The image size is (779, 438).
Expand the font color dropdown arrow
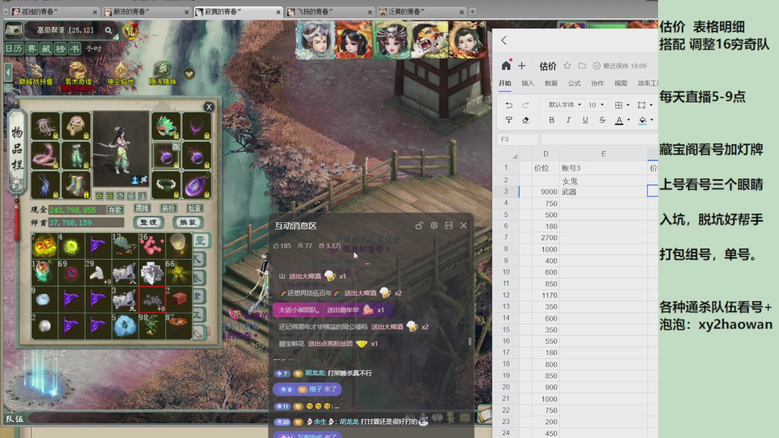click(628, 120)
